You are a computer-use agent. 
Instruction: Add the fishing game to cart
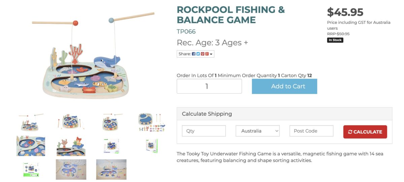[x=284, y=86]
